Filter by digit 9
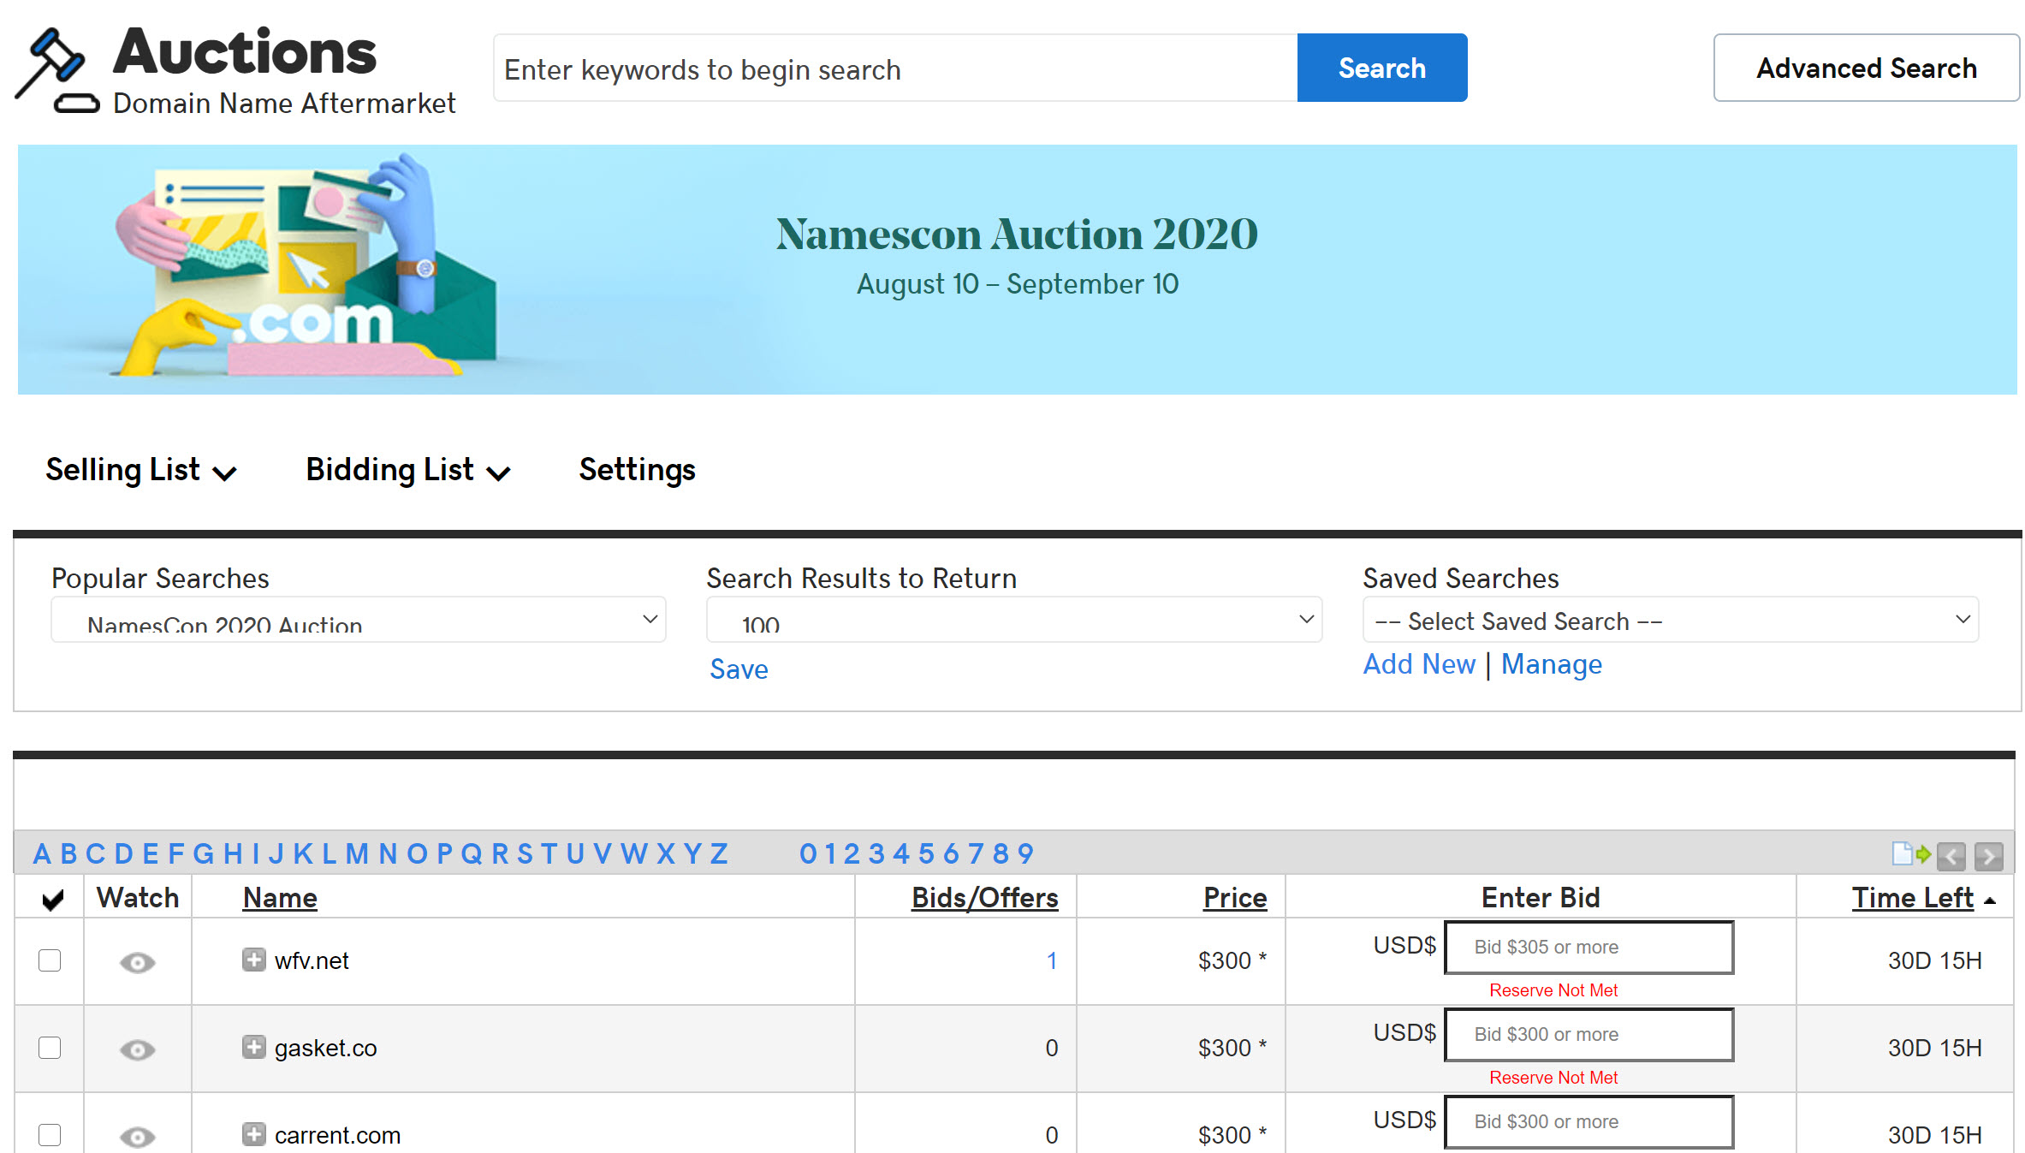This screenshot has width=2025, height=1153. [x=1025, y=854]
